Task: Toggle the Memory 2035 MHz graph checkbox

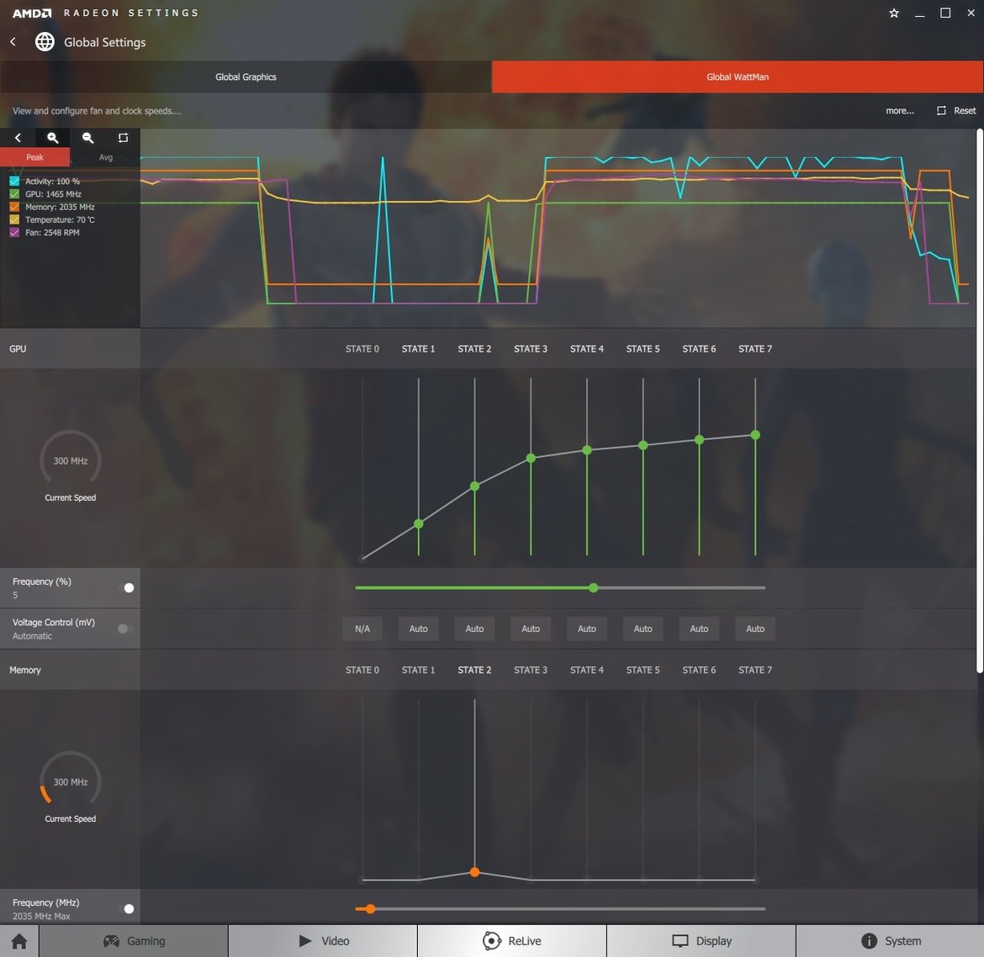Action: 14,207
